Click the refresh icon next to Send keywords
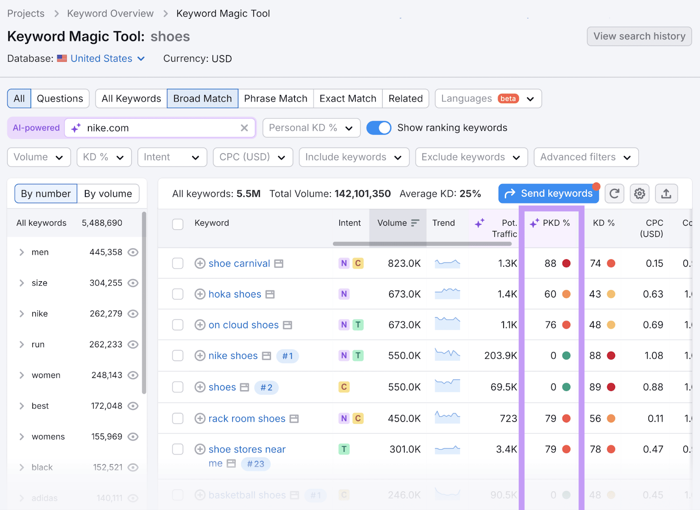This screenshot has height=510, width=700. point(614,194)
